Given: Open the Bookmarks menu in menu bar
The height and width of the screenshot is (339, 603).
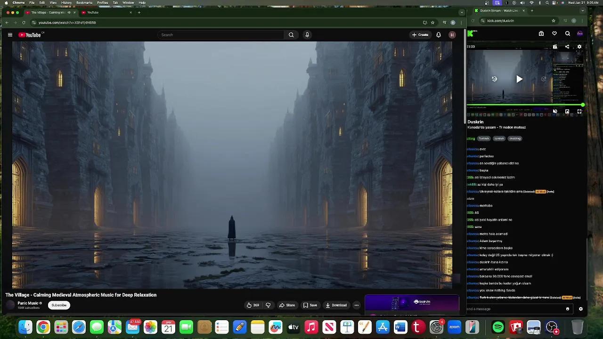Looking at the screenshot, I should tap(84, 3).
